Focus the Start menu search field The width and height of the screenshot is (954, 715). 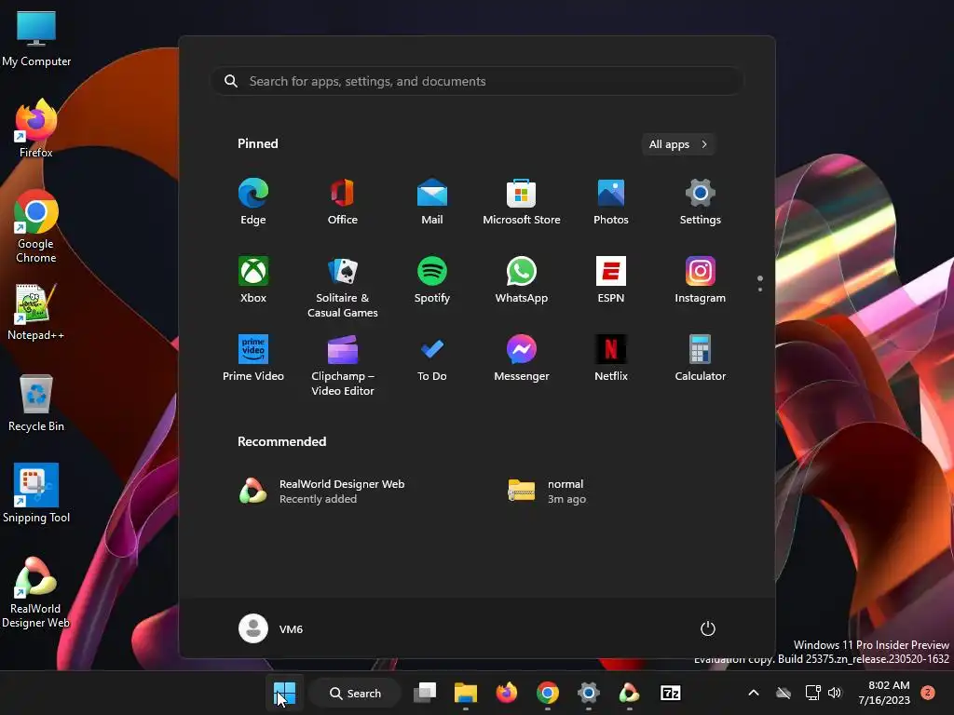(x=477, y=81)
